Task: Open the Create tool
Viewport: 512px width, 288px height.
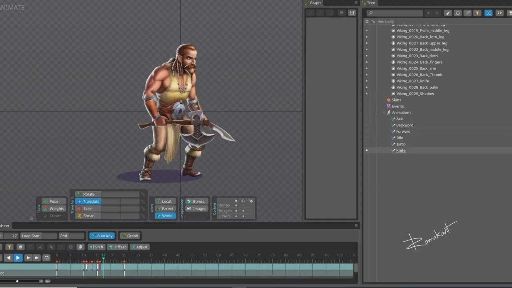Action: click(55, 216)
